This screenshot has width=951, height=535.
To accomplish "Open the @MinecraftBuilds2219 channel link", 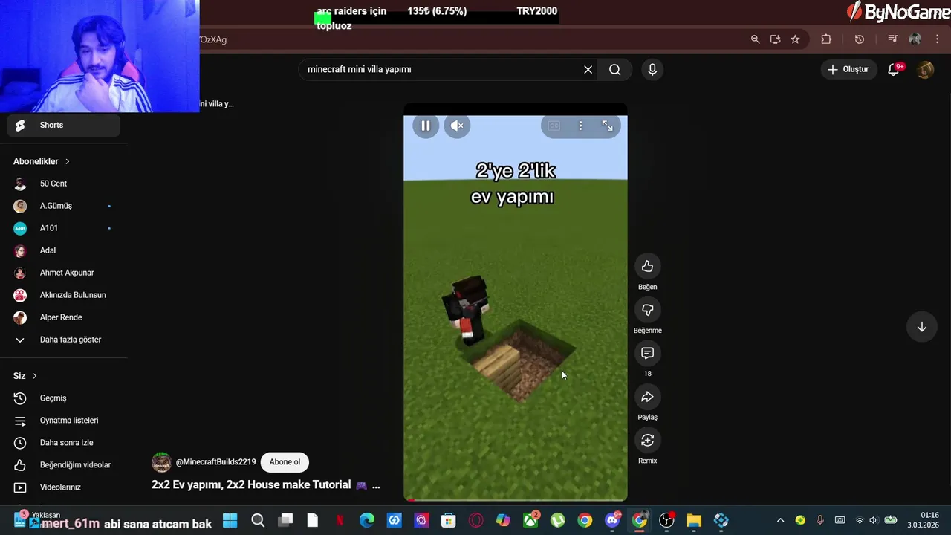I will pos(215,462).
